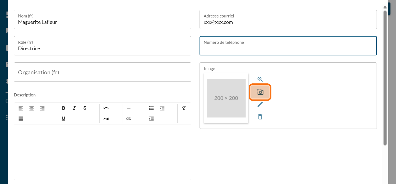Image resolution: width=396 pixels, height=184 pixels.
Task: Click the vertical scrollbar of the form
Action: [x=385, y=78]
